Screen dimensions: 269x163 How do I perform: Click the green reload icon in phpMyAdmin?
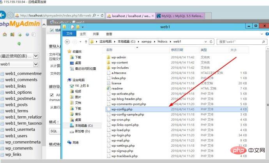pos(19,44)
